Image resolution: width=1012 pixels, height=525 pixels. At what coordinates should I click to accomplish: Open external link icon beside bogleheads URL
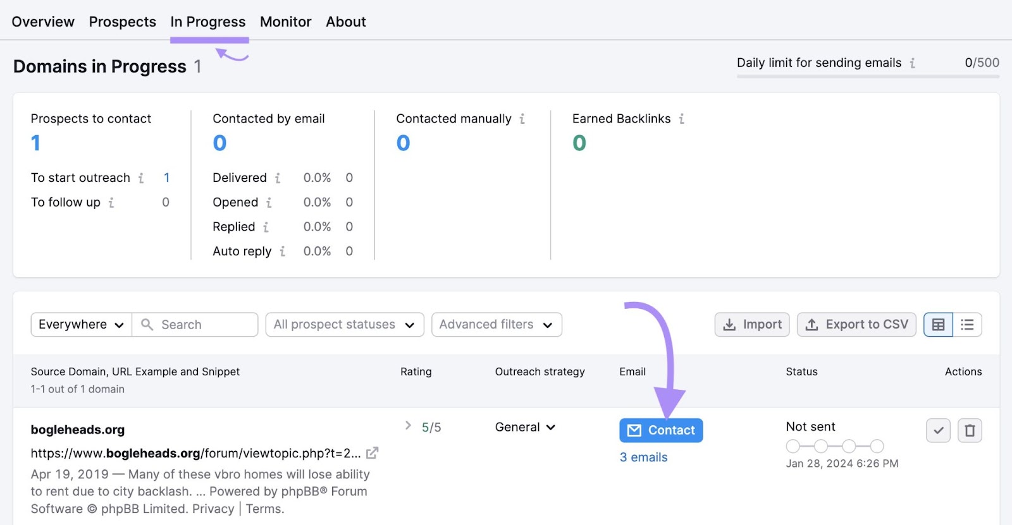pos(372,453)
